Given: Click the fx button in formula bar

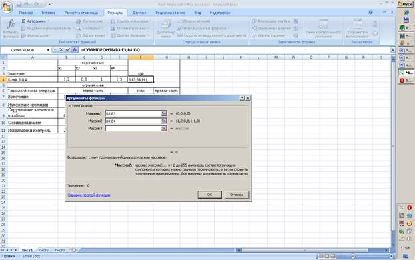Looking at the screenshot, I should click(75, 50).
